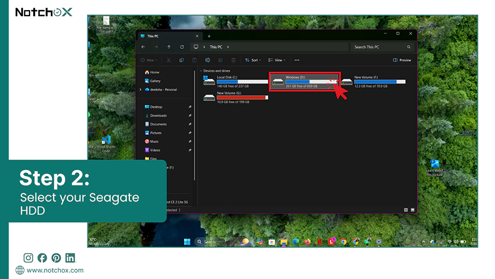Viewport: 495px width, 279px height.
Task: Expand the deeksha - Personal tree item
Action: pos(141,89)
